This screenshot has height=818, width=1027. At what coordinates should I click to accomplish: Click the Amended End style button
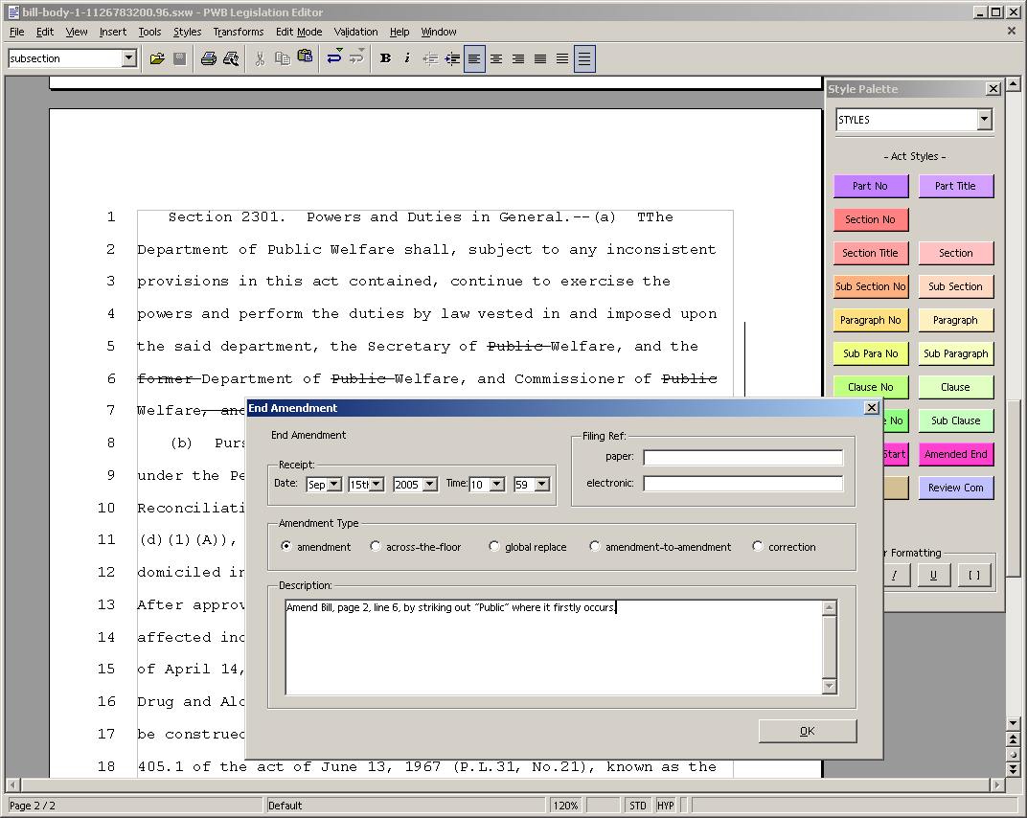point(955,454)
